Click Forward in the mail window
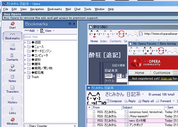The height and width of the screenshot is (127, 178). pos(163,101)
